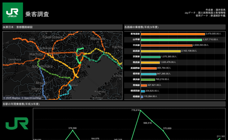Screen dimensions: 228x140
Task: Open the Mapbox attribution link
Action: click(x=11, y=98)
